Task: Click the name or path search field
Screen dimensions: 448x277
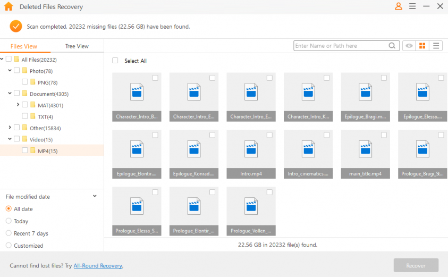Action: [340, 46]
